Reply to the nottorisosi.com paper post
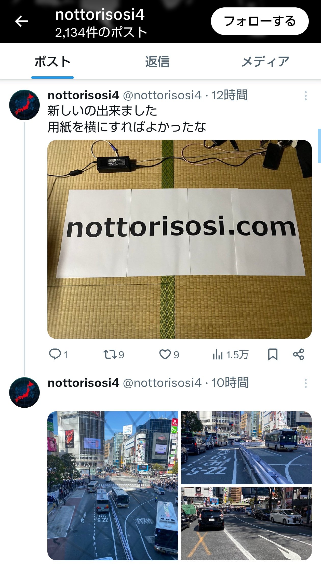321x567 pixels. [x=58, y=355]
